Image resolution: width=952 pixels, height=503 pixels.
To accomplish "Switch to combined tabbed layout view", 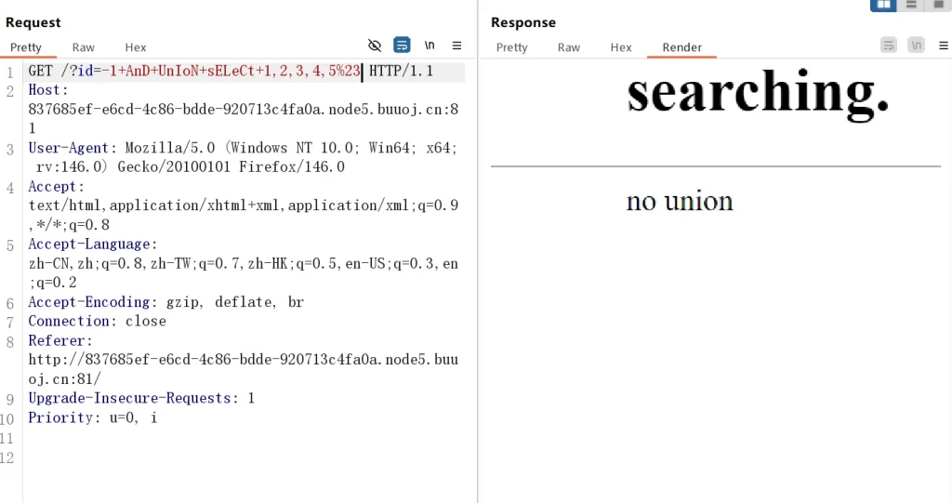I will point(938,5).
